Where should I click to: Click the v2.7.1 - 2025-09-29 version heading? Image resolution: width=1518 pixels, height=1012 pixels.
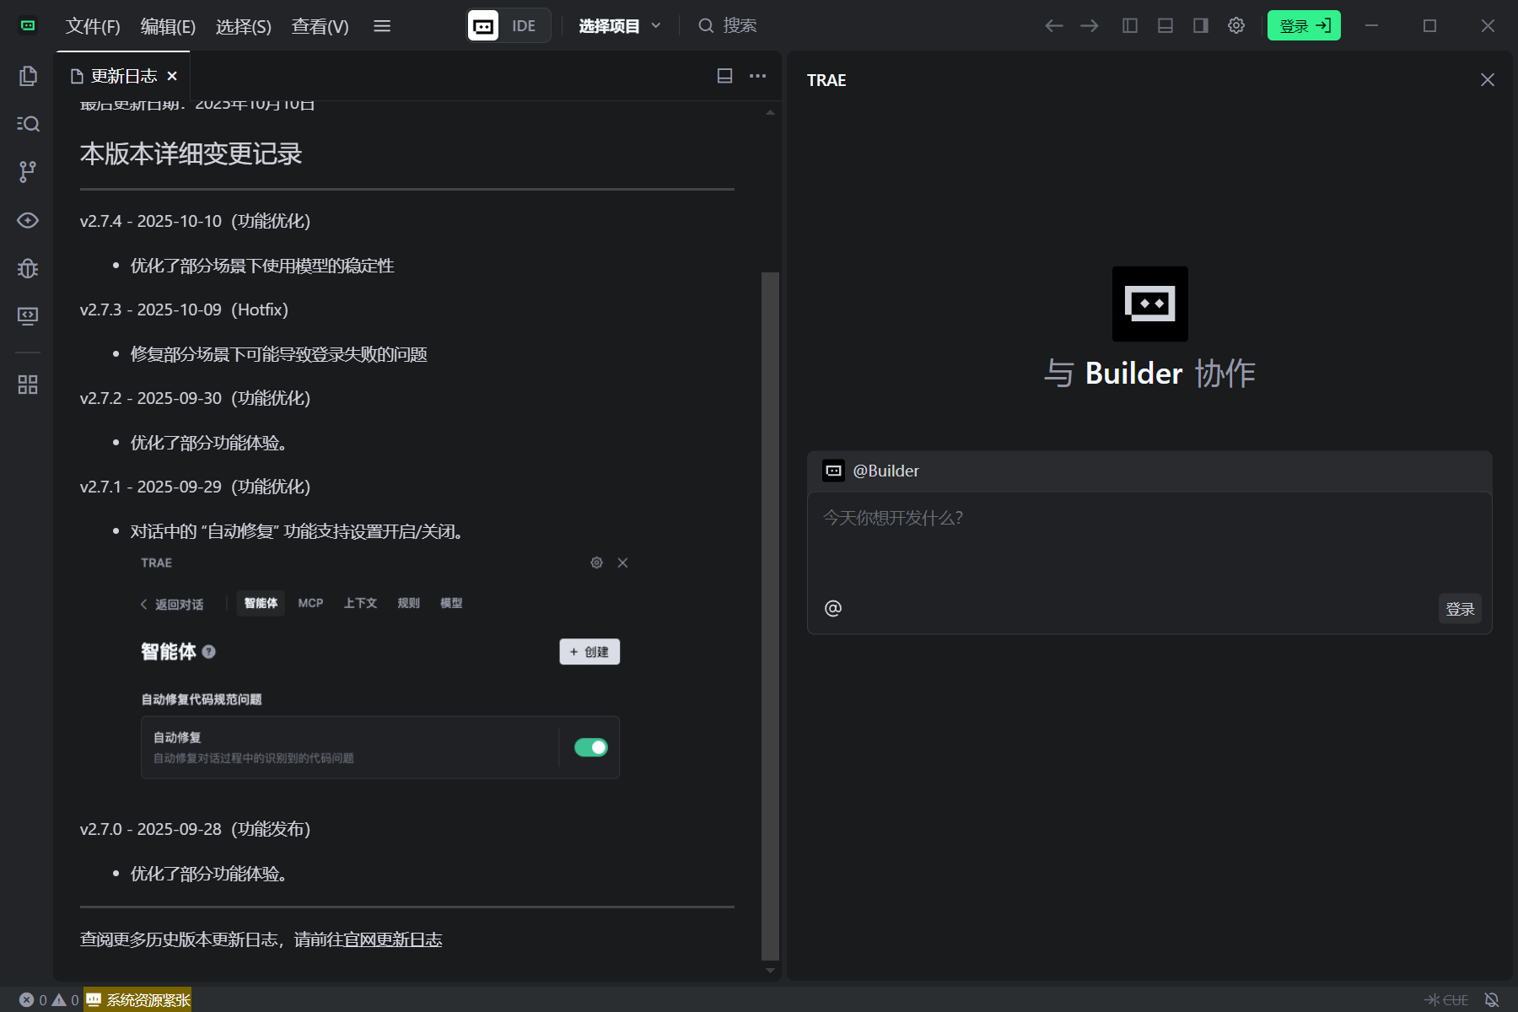coord(195,487)
